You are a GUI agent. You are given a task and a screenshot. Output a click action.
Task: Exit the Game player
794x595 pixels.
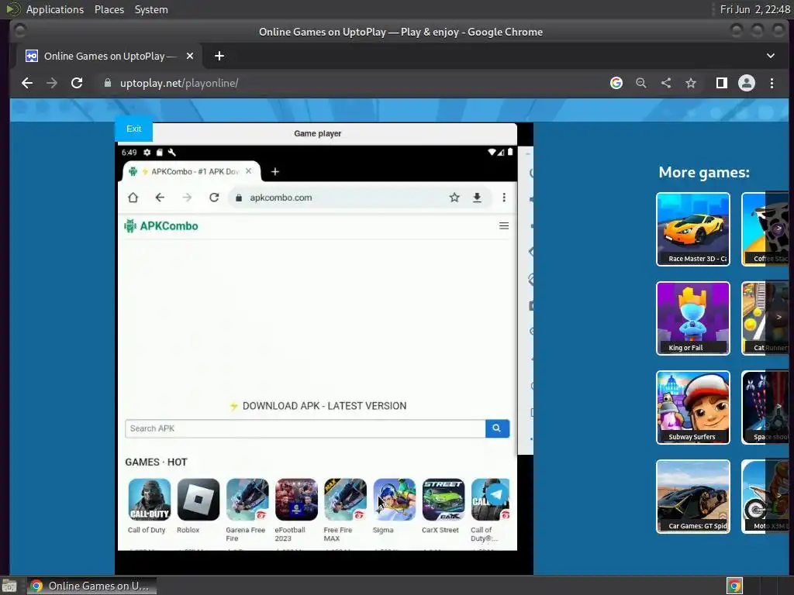pyautogui.click(x=133, y=129)
